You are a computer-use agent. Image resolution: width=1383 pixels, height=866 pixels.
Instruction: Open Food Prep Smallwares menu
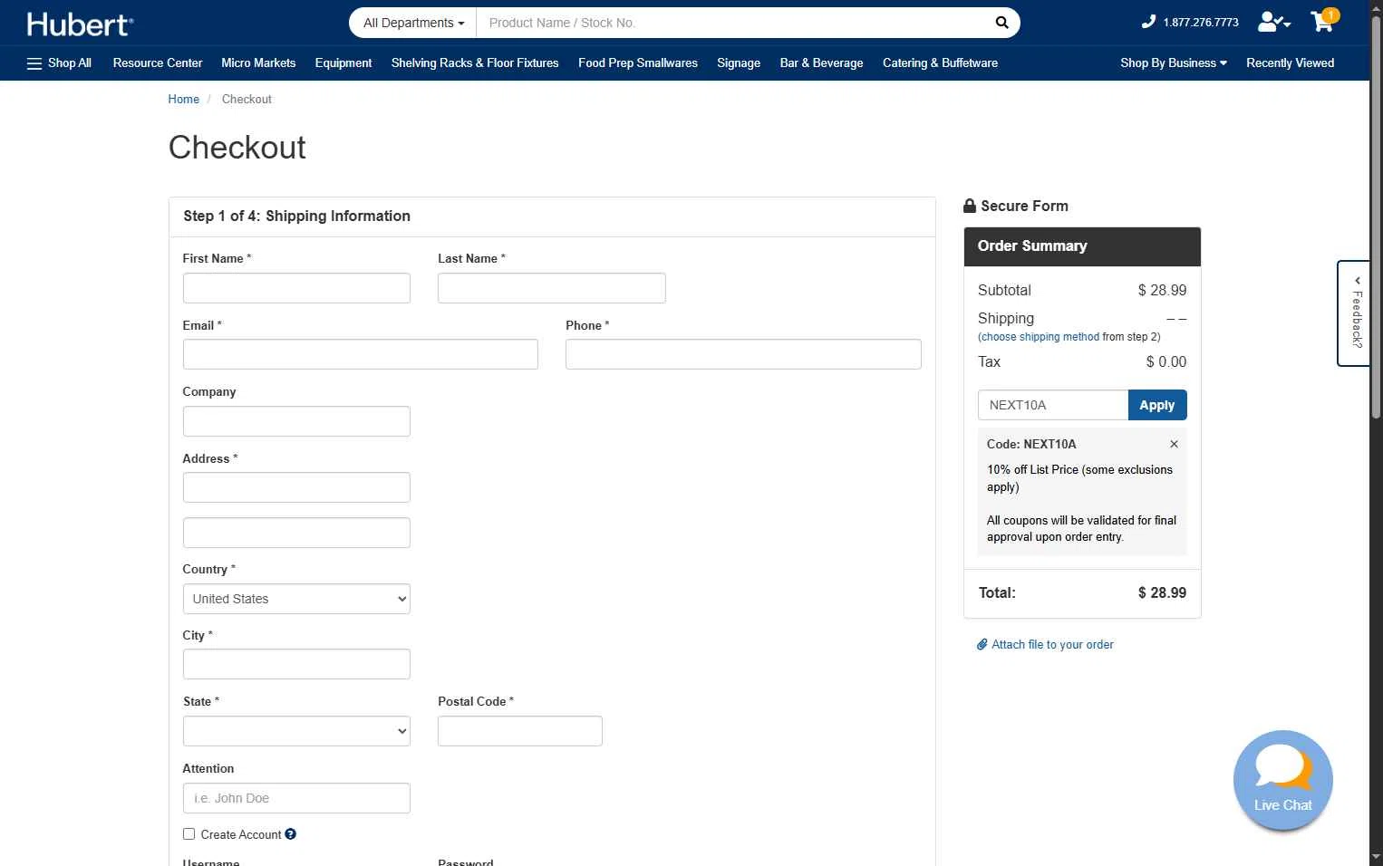[638, 63]
